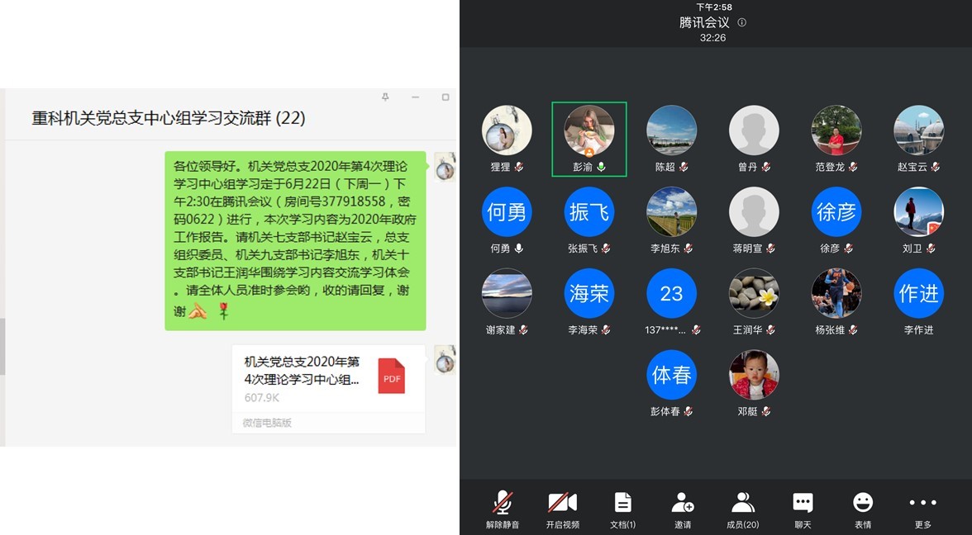Click muted mic icon beside 杨张维
The height and width of the screenshot is (535, 972).
click(x=853, y=330)
